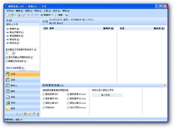Open the 编辑 menu
The image size is (174, 128).
pyautogui.click(x=19, y=11)
